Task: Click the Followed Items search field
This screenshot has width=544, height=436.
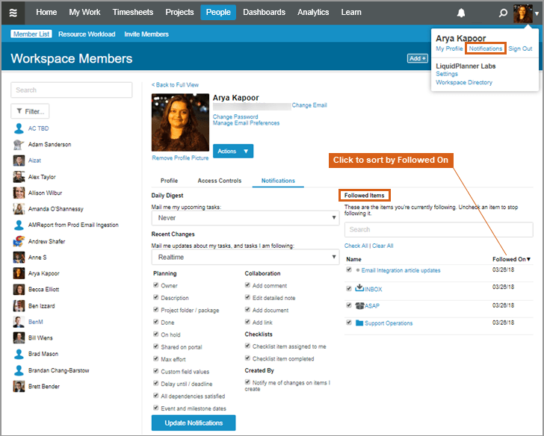Action: pyautogui.click(x=438, y=230)
